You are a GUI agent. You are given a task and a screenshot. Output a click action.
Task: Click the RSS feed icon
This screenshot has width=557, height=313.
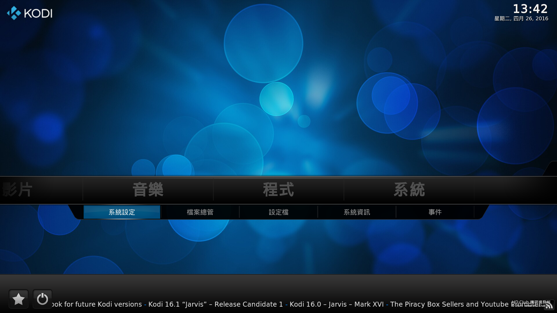coord(549,305)
